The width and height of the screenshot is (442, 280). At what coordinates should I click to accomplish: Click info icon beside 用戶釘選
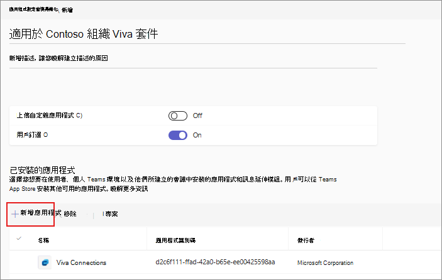point(46,135)
